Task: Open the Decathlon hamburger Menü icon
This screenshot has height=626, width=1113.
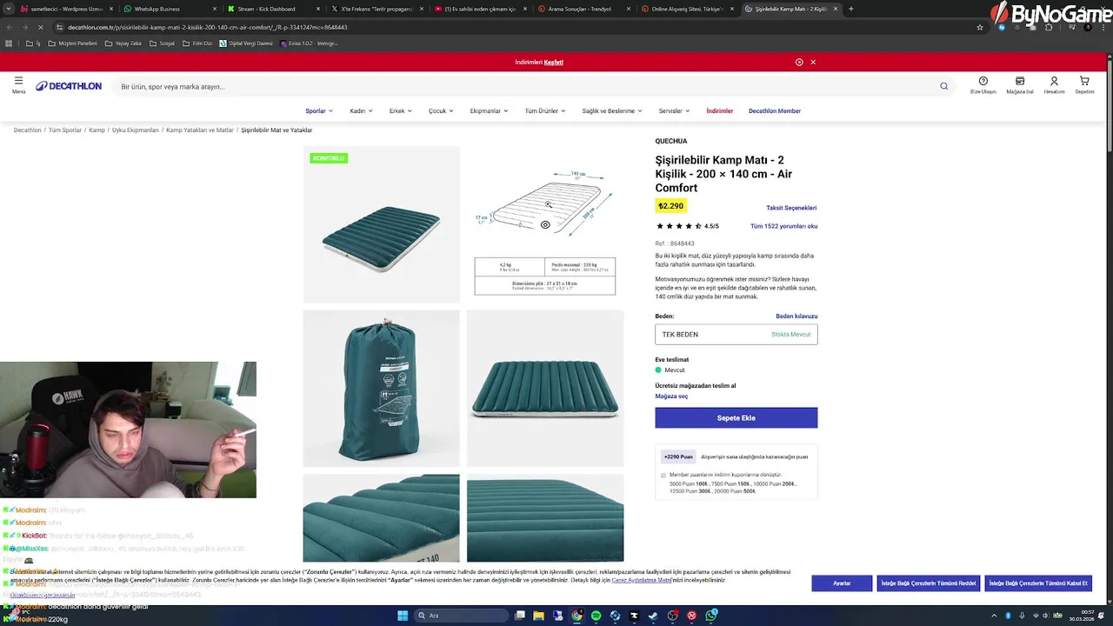Action: pyautogui.click(x=18, y=81)
